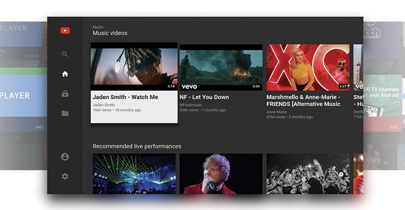Open the Settings gear icon

(x=65, y=177)
